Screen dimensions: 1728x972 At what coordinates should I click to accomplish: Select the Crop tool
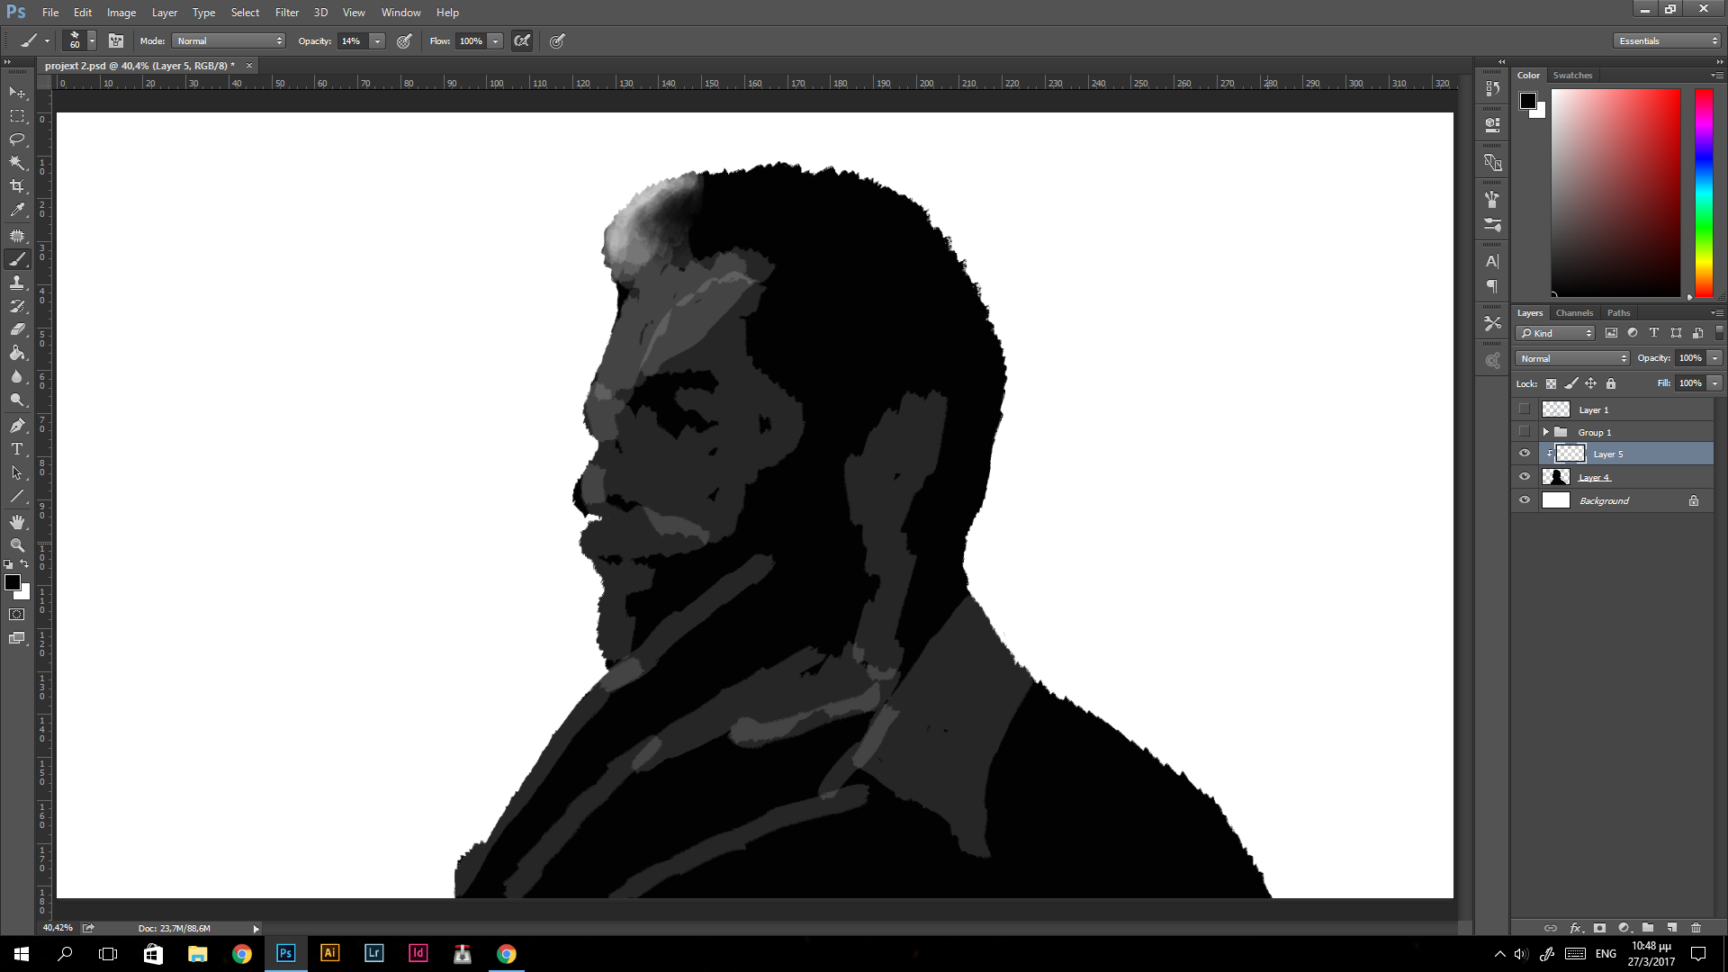tap(17, 186)
